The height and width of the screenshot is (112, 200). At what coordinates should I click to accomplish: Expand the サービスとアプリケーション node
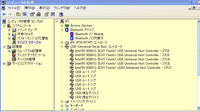[4, 64]
